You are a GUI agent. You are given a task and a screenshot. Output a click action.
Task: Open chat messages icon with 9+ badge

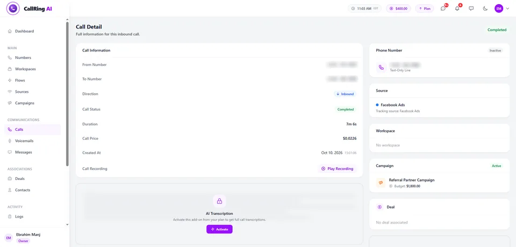coord(443,9)
